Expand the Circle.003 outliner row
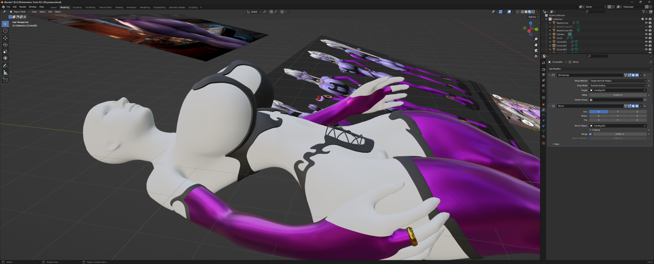654x264 pixels. pos(550,50)
